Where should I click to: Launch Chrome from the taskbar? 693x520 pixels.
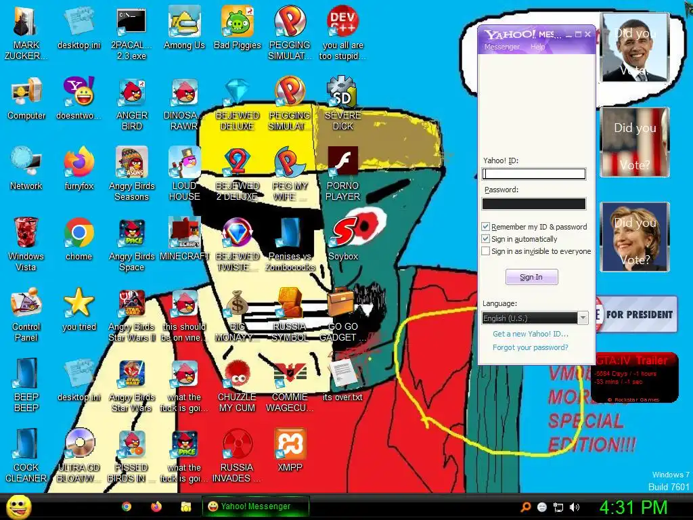point(127,506)
